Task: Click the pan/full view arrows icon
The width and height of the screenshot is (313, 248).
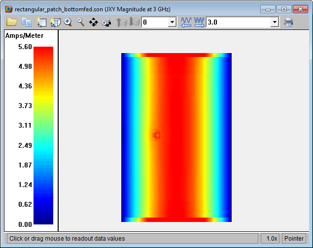Action: (94, 22)
